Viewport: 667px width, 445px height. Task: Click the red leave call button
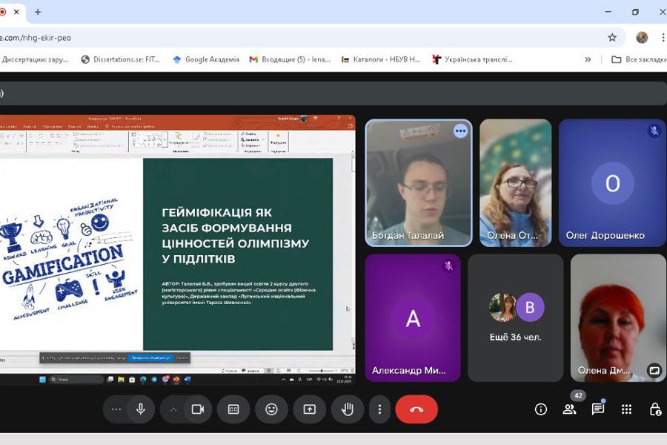point(417,409)
